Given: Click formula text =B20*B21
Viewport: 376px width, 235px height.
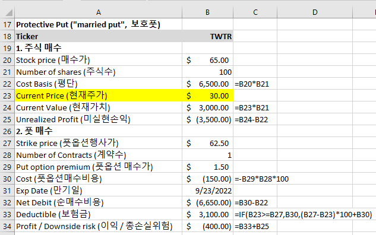Looking at the screenshot, I should [252, 84].
